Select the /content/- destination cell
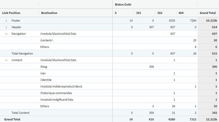Image resolution: width=219 pixels, height=122 pixels. (47, 40)
